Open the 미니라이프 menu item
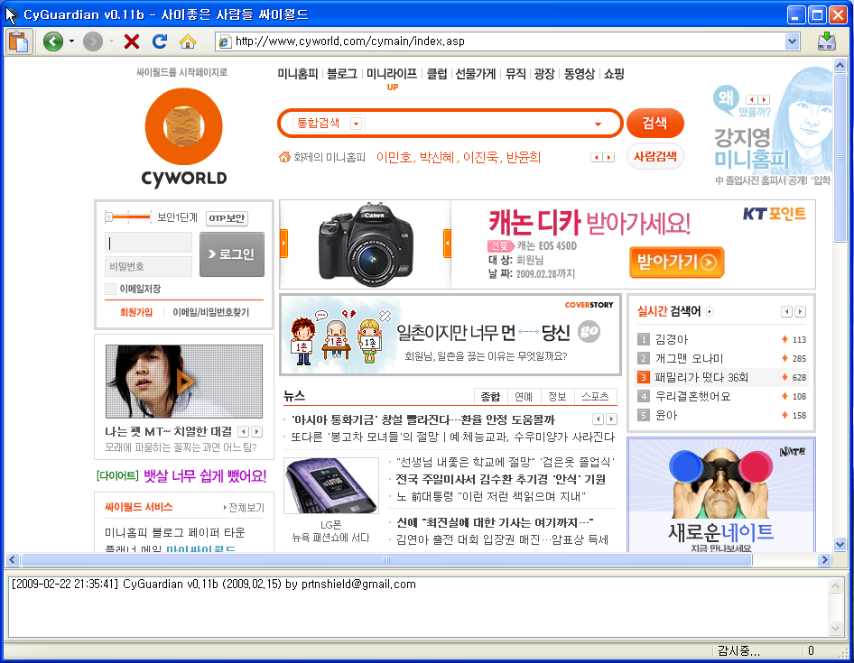The width and height of the screenshot is (854, 663). [392, 74]
